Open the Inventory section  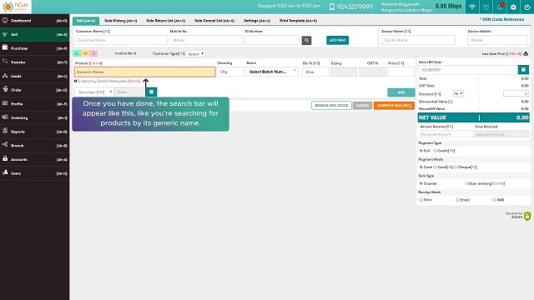coord(34,118)
